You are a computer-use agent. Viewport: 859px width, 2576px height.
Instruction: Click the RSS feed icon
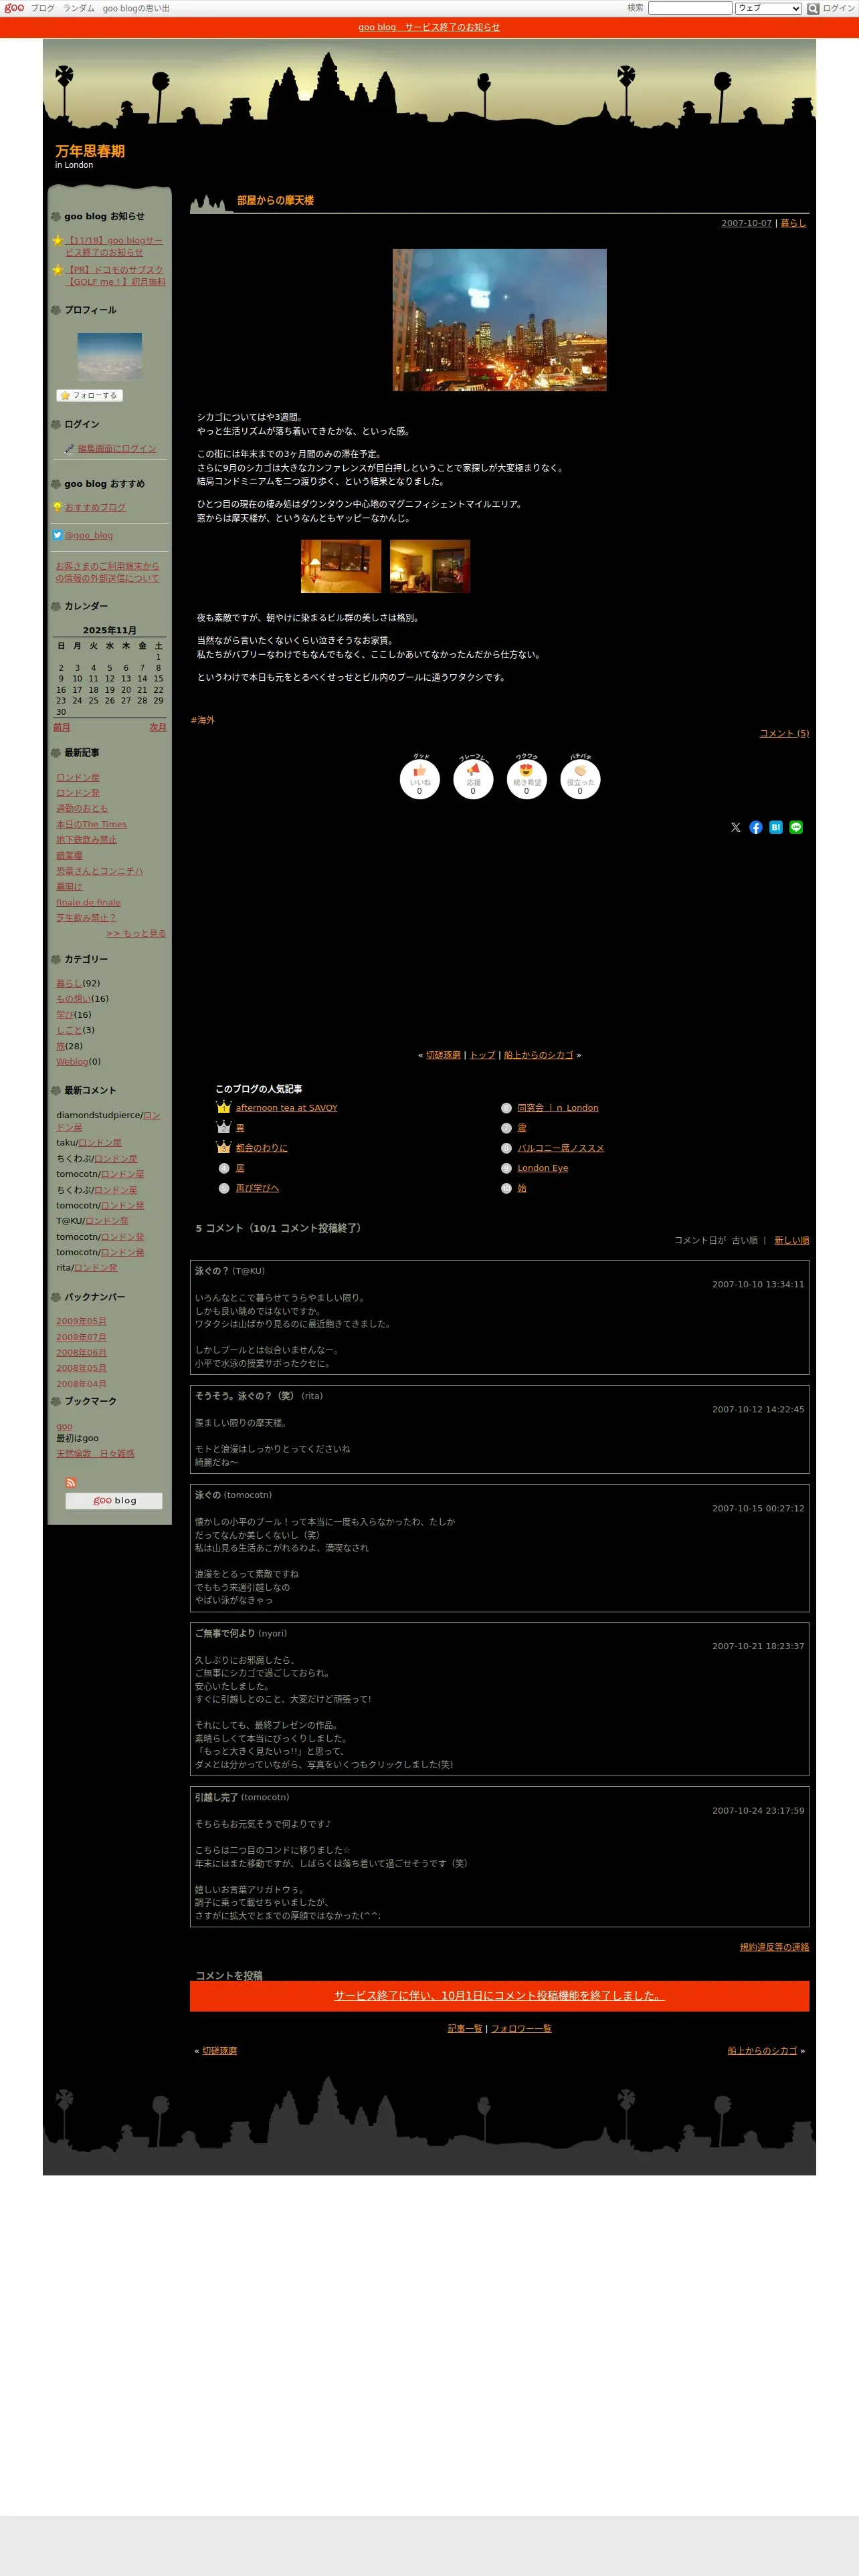click(71, 1482)
